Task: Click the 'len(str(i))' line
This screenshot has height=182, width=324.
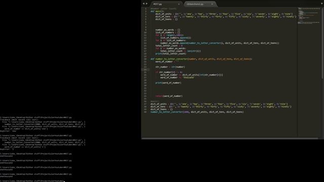Action: click(x=181, y=51)
